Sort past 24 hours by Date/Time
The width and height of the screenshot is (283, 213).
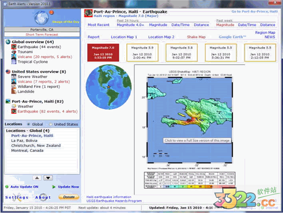tap(181, 25)
